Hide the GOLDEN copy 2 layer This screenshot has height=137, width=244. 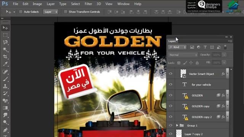click(x=171, y=117)
